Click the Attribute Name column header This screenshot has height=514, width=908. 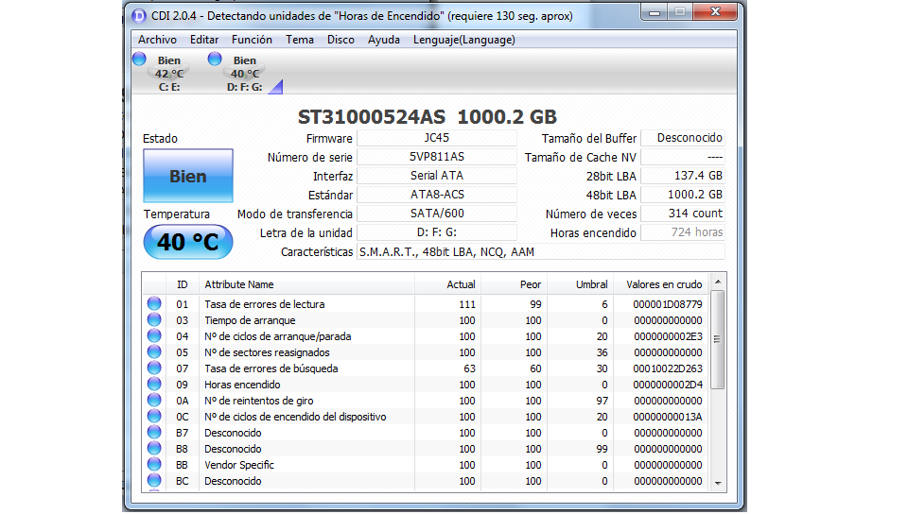point(306,284)
